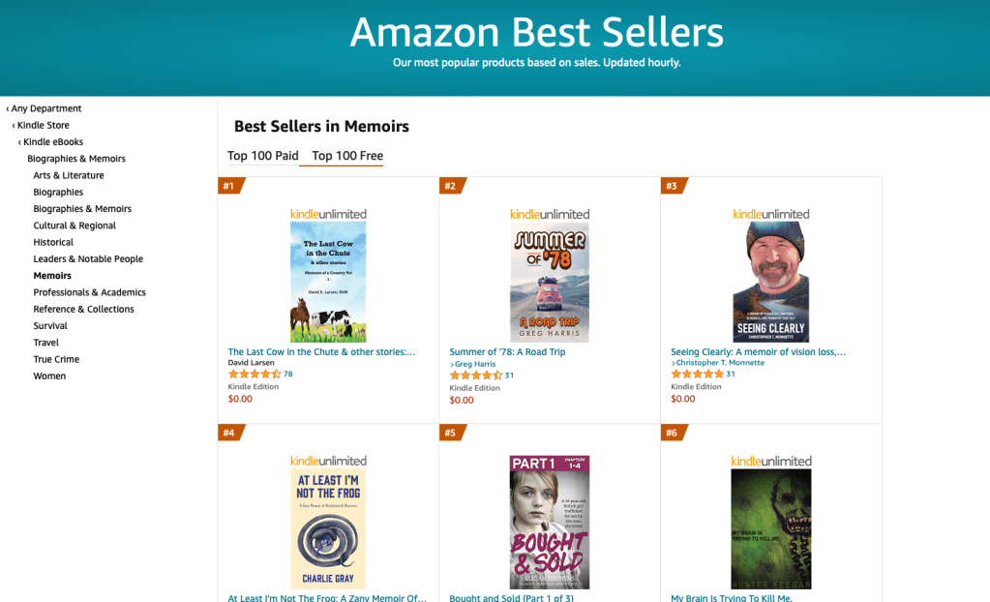Open the Summer of '78: A Road Trip title link
The width and height of the screenshot is (990, 602).
pos(507,352)
